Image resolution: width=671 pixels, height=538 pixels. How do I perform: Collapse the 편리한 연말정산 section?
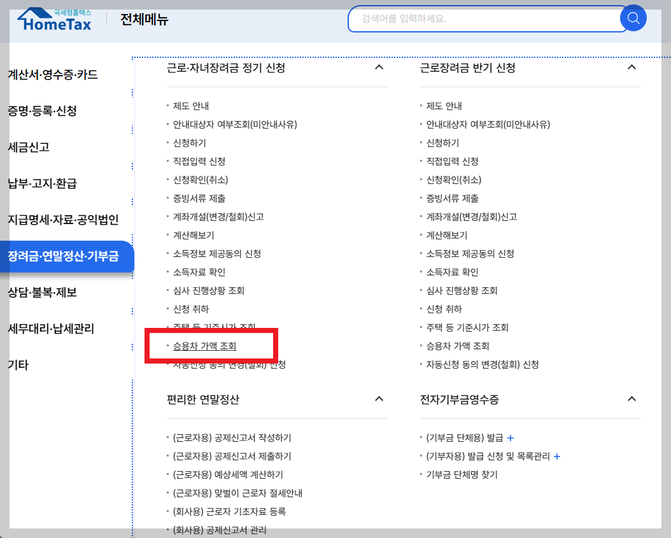tap(379, 399)
